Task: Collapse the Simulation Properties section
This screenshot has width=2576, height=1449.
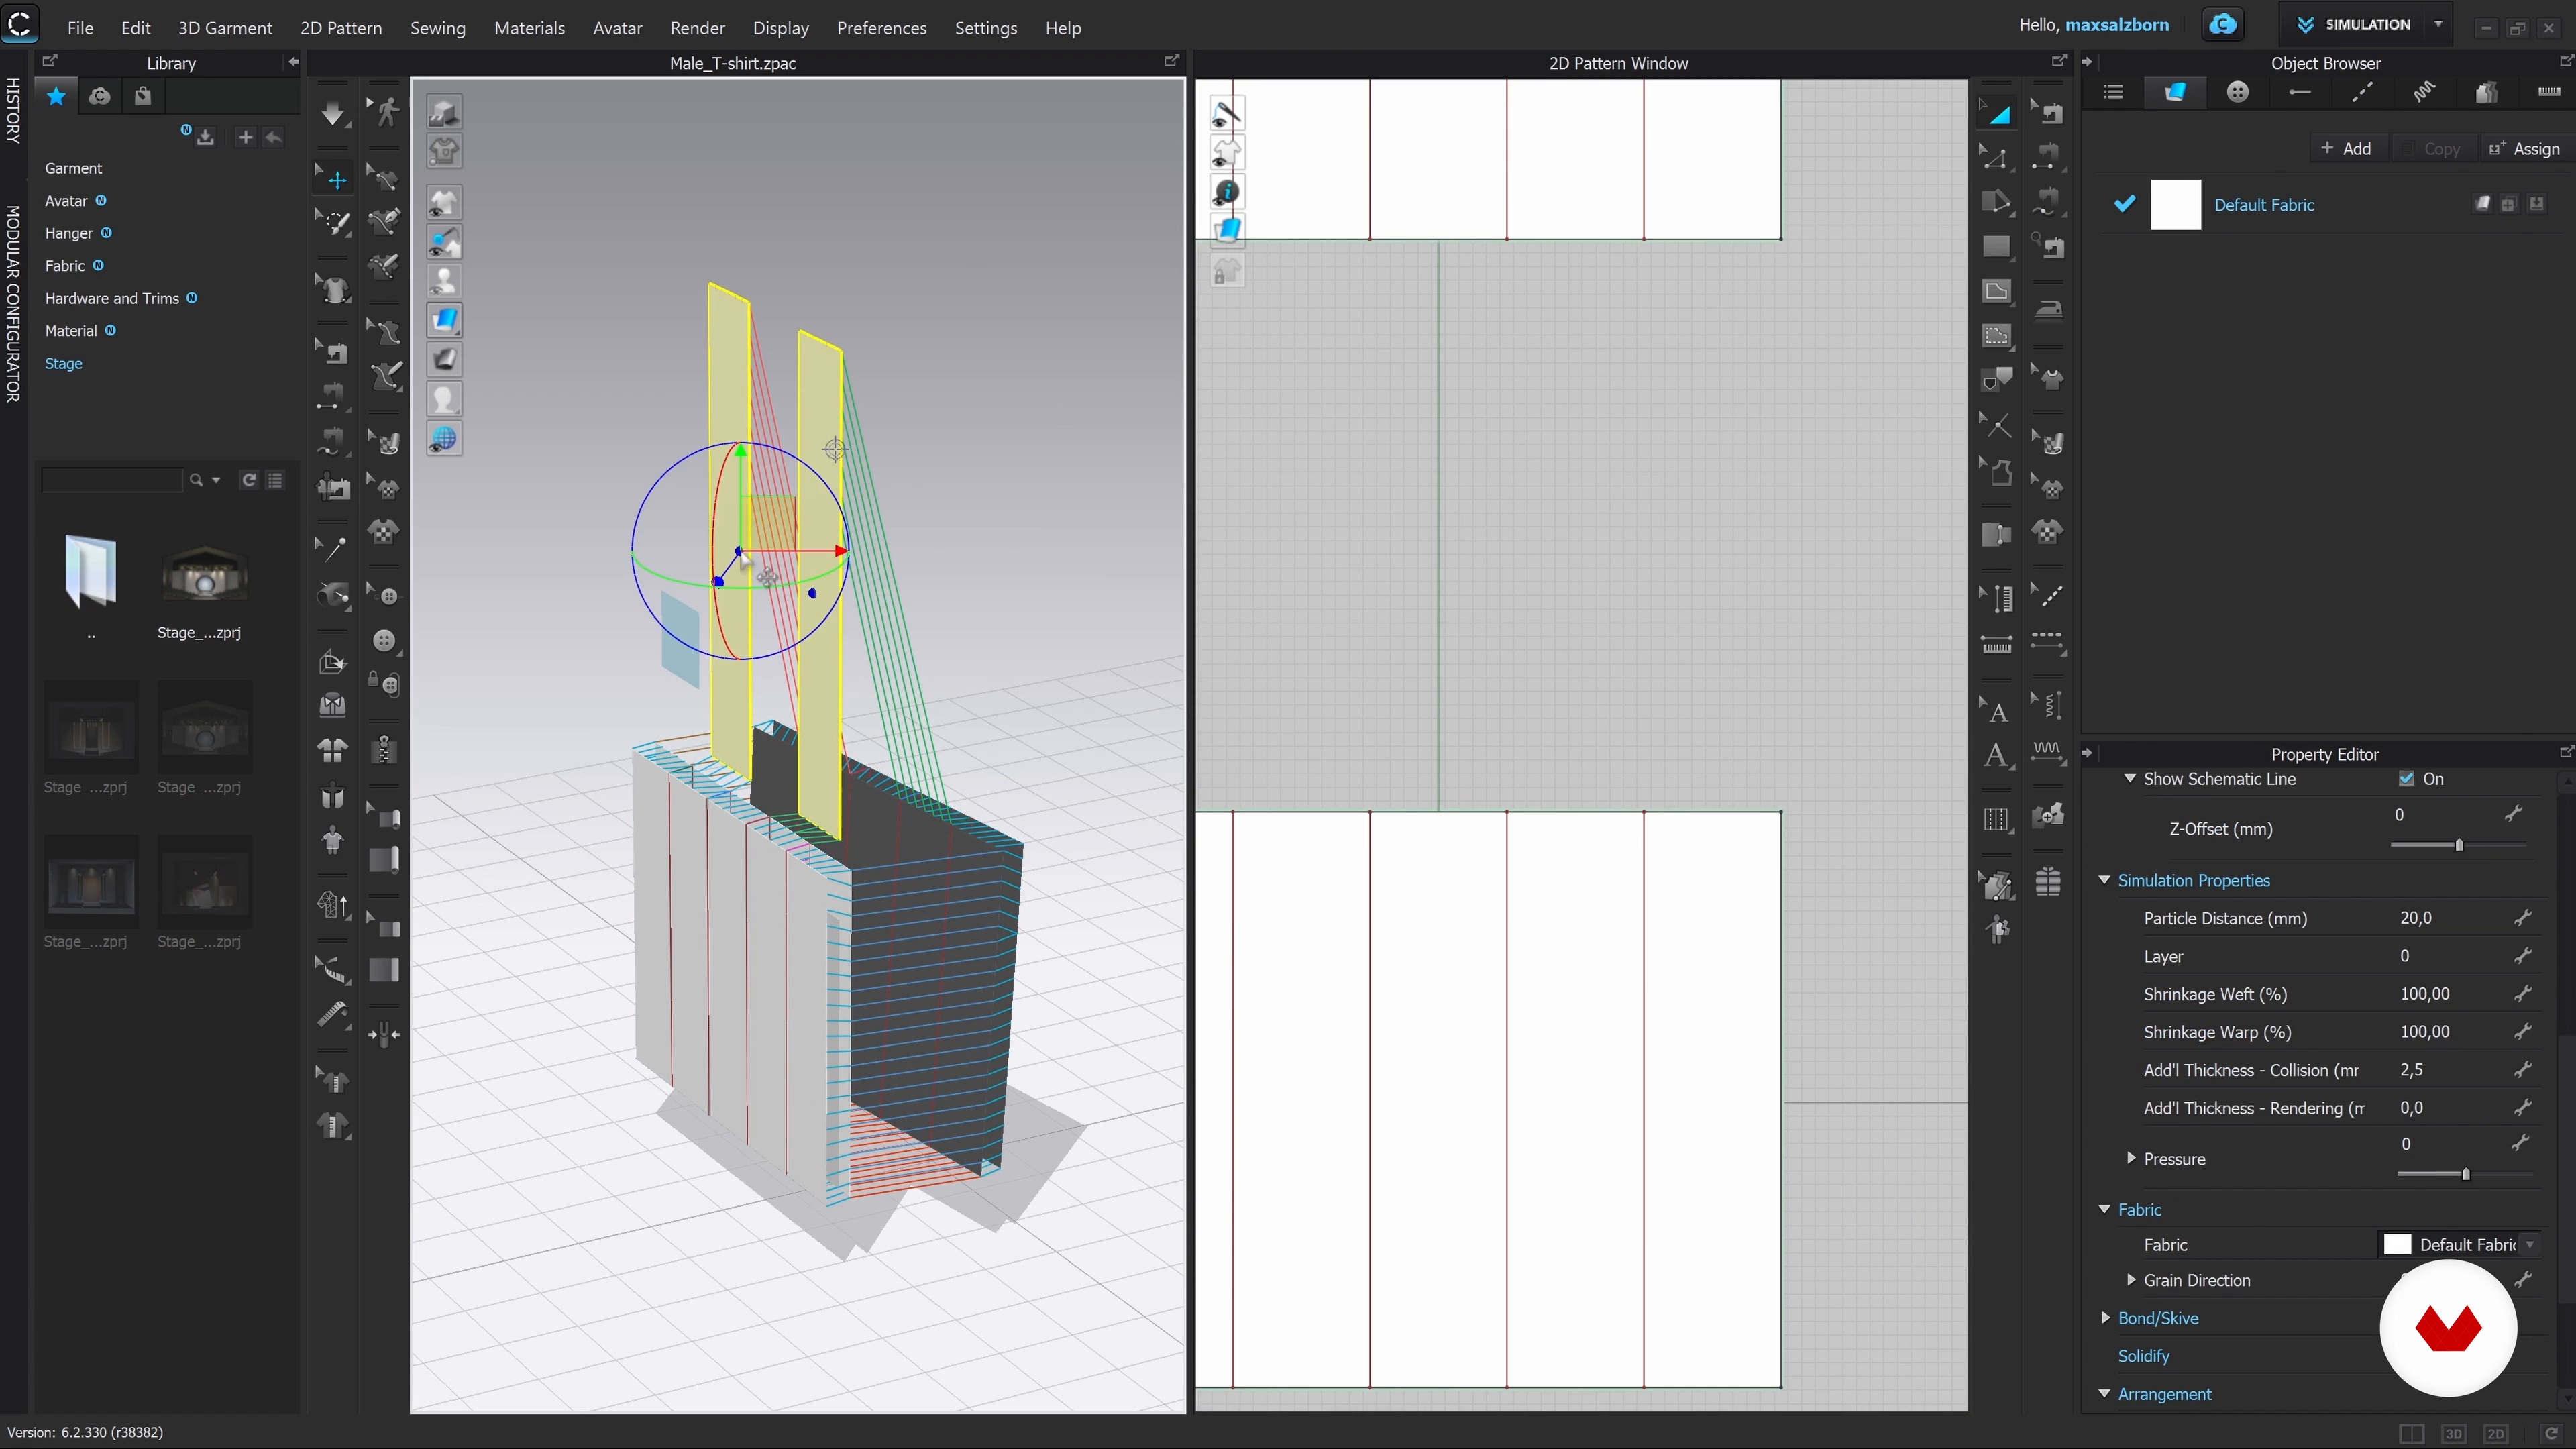Action: tap(2104, 880)
